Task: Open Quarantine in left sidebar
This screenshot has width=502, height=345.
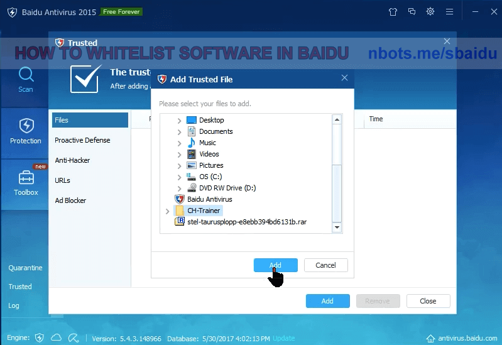Action: coord(25,268)
